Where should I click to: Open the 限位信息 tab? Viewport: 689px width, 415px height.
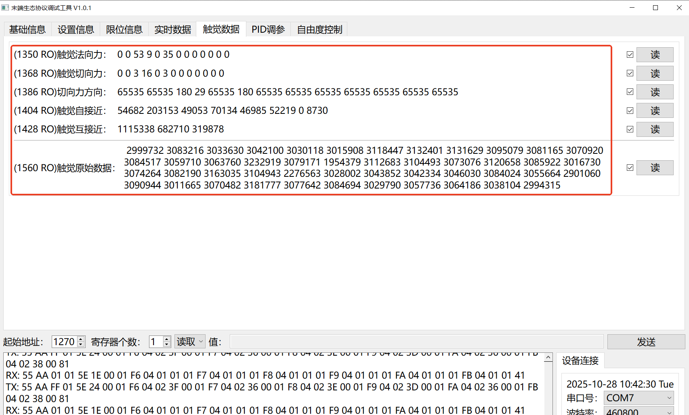tap(124, 29)
